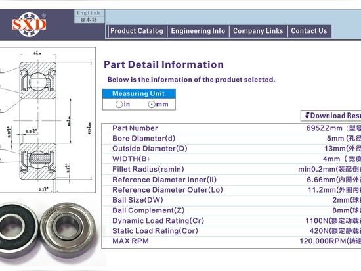This screenshot has height=271, width=361.
Task: Select the 'in' measuring unit radio
Action: 119,104
